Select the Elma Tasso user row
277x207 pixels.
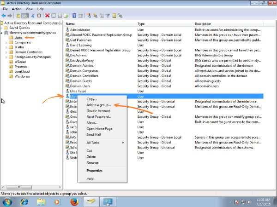164,91
